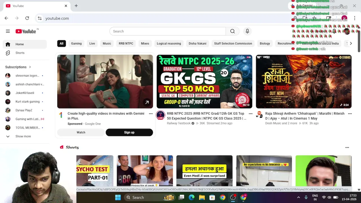
Task: Select the RRB NTPC filter chip
Action: coord(126,43)
